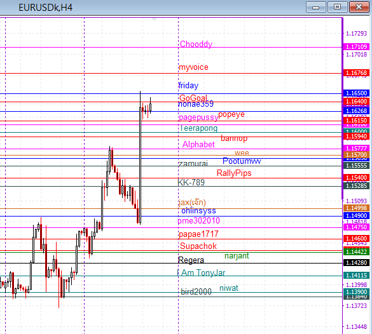Click the 1.15777 magenta price tag
This screenshot has width=372, height=334.
click(356, 149)
